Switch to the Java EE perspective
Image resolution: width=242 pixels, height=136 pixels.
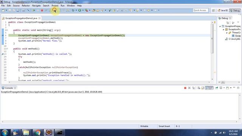[x=223, y=11]
